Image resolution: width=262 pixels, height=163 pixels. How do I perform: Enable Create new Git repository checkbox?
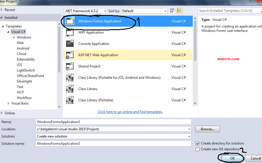pyautogui.click(x=197, y=149)
